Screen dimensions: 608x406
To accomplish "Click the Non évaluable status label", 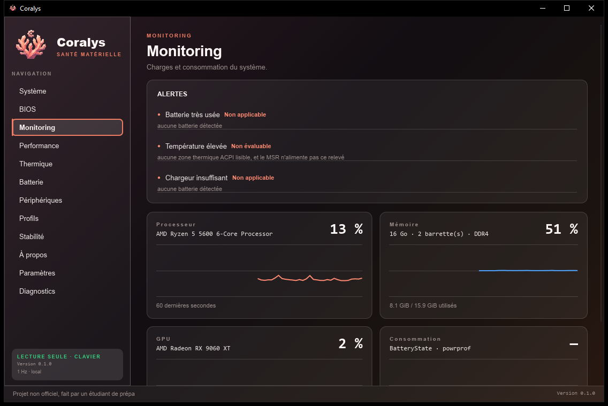I will (x=251, y=146).
